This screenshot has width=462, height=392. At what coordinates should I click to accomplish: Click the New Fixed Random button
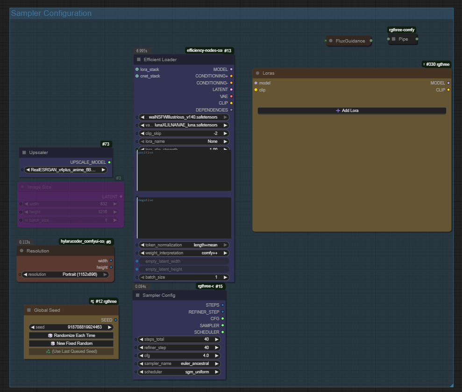pyautogui.click(x=71, y=343)
